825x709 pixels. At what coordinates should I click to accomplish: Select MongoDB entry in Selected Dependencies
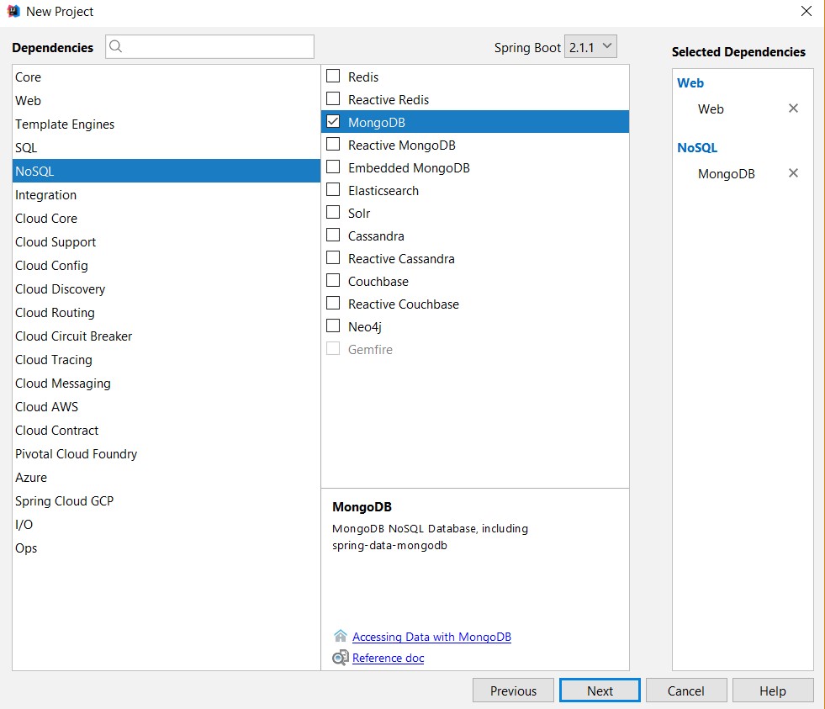click(x=726, y=174)
